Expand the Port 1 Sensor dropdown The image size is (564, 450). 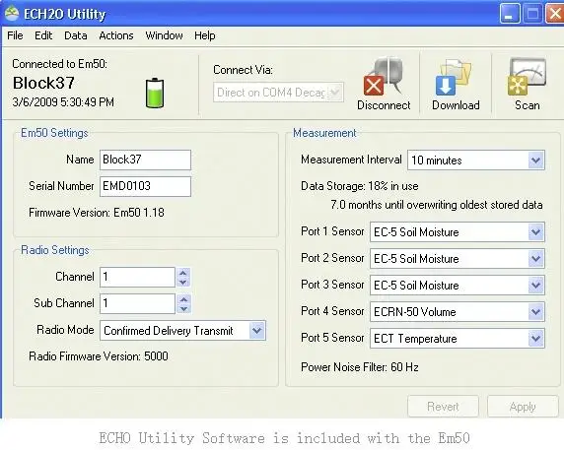(x=536, y=232)
